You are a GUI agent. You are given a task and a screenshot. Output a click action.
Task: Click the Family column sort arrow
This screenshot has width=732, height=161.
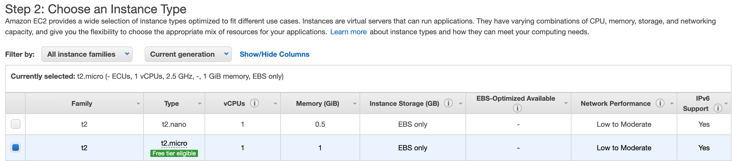tap(138, 104)
